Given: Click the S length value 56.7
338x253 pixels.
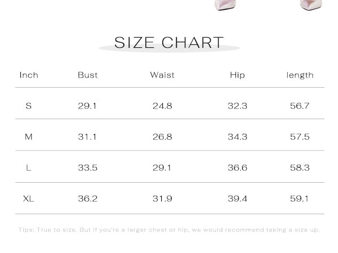Looking at the screenshot, I should click(300, 106).
